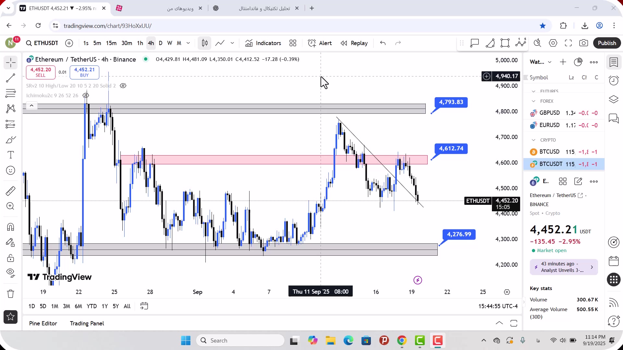Open favorites star toolbar button
Viewport: 623px width, 350px height.
tap(11, 317)
